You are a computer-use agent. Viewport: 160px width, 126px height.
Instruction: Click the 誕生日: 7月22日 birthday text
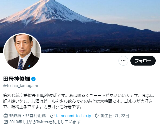[x=115, y=116]
